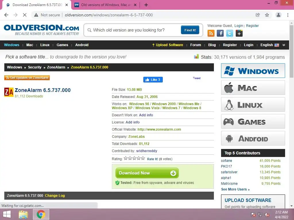Click the Windows platform sidebar banner
The height and width of the screenshot is (220, 294).
pos(253,70)
